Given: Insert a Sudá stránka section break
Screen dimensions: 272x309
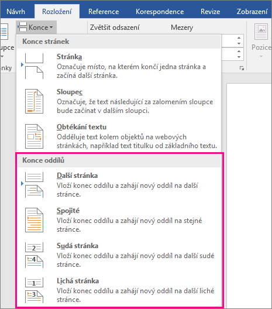Looking at the screenshot, I should pos(119,255).
